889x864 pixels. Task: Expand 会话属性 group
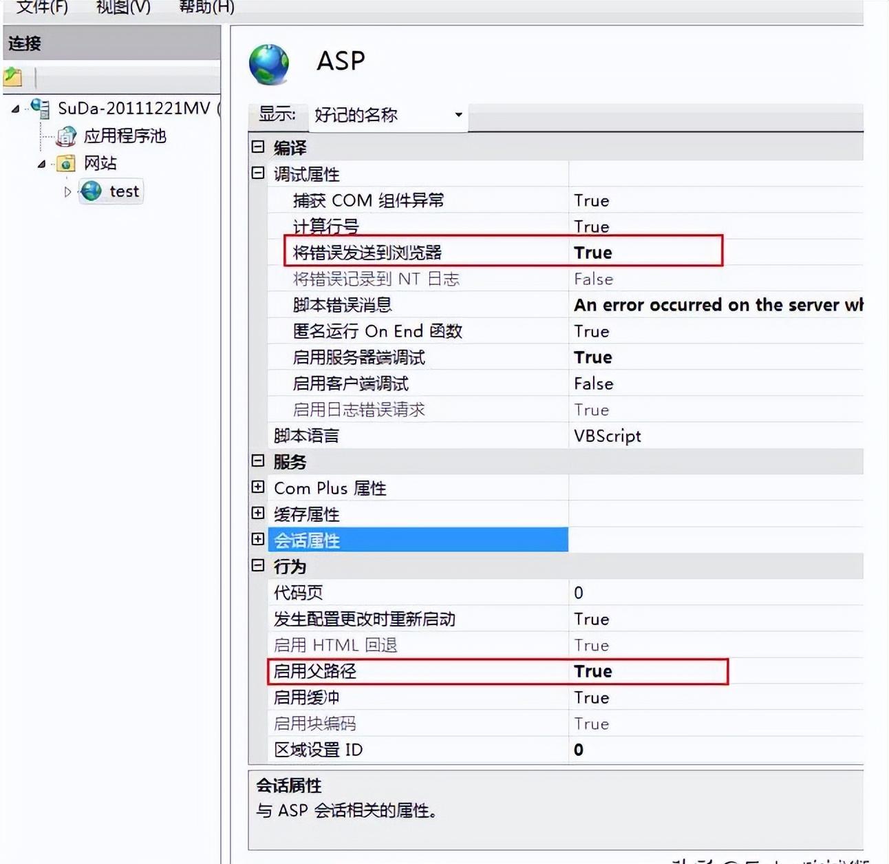pos(258,539)
